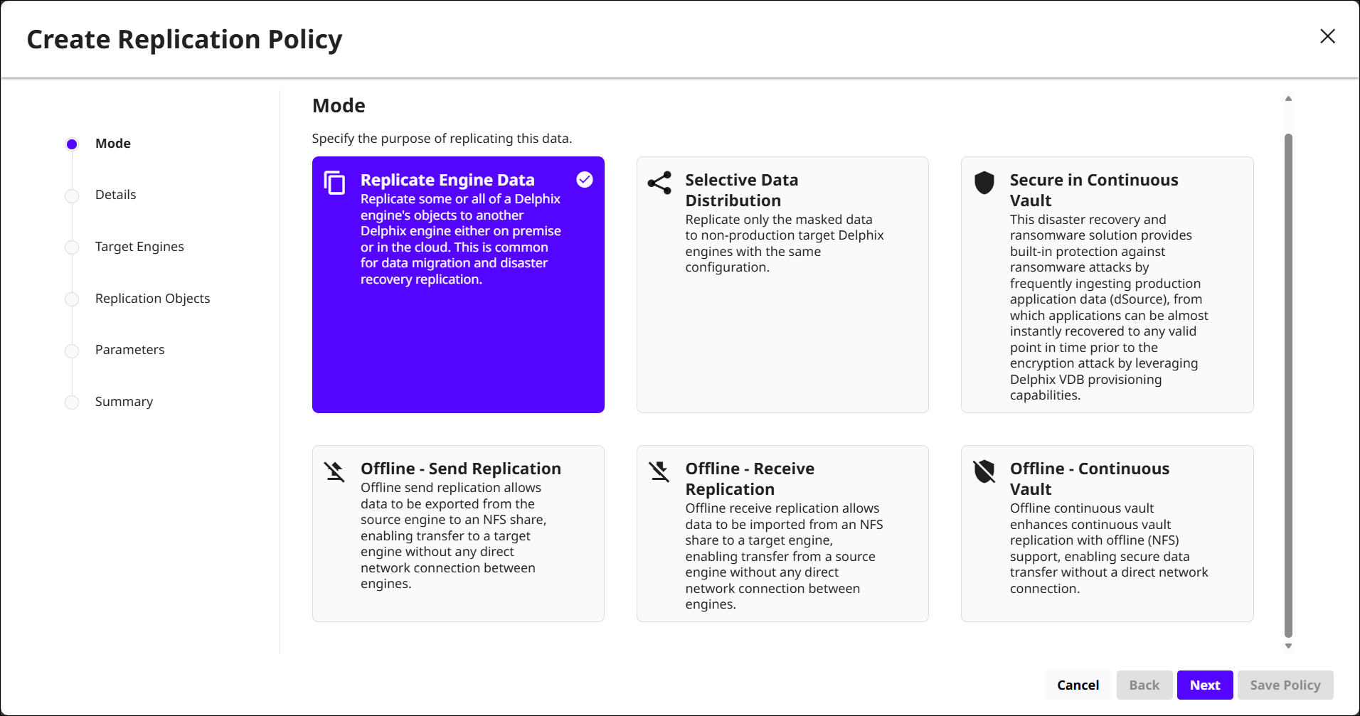Click the Offline Receive Replication icon
This screenshot has height=716, width=1360.
point(659,471)
